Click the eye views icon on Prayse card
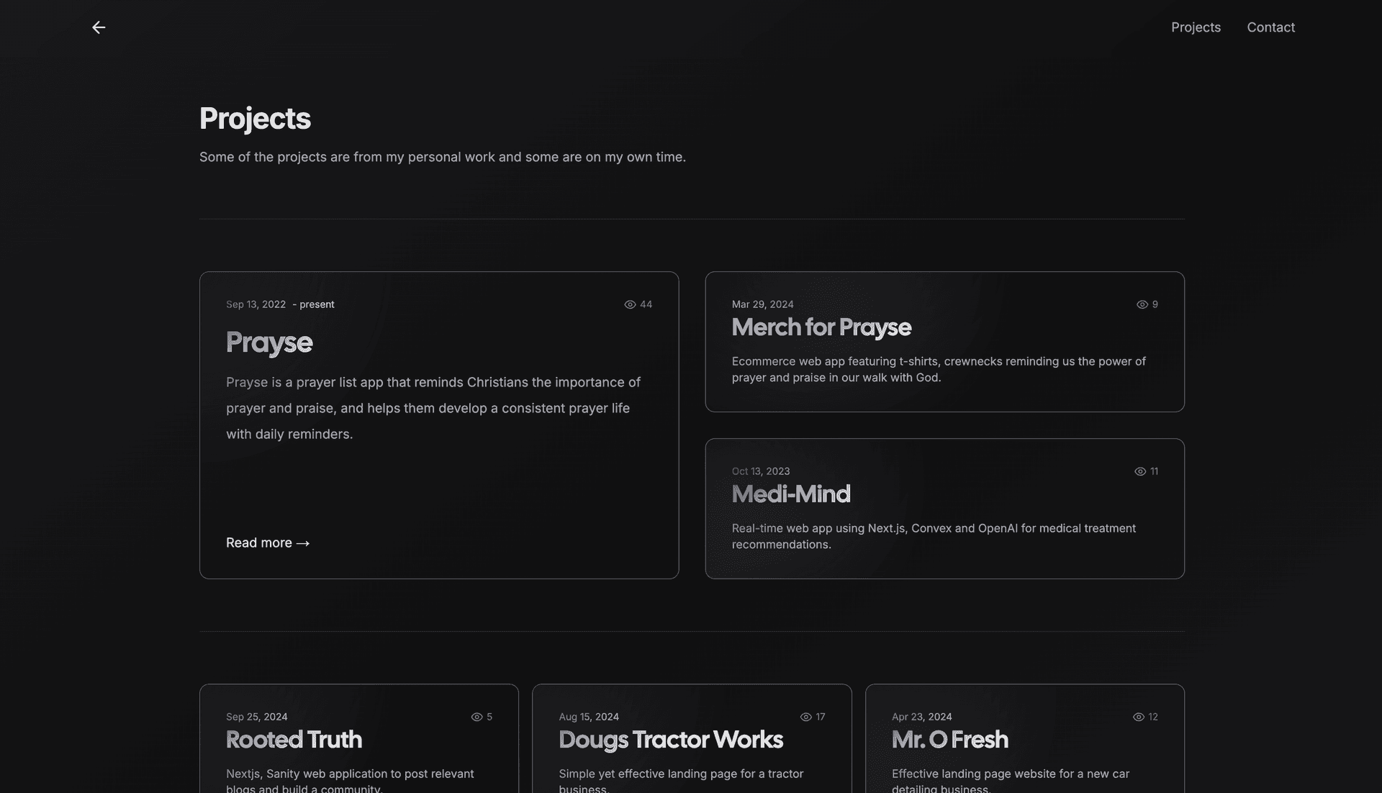1382x793 pixels. tap(630, 304)
